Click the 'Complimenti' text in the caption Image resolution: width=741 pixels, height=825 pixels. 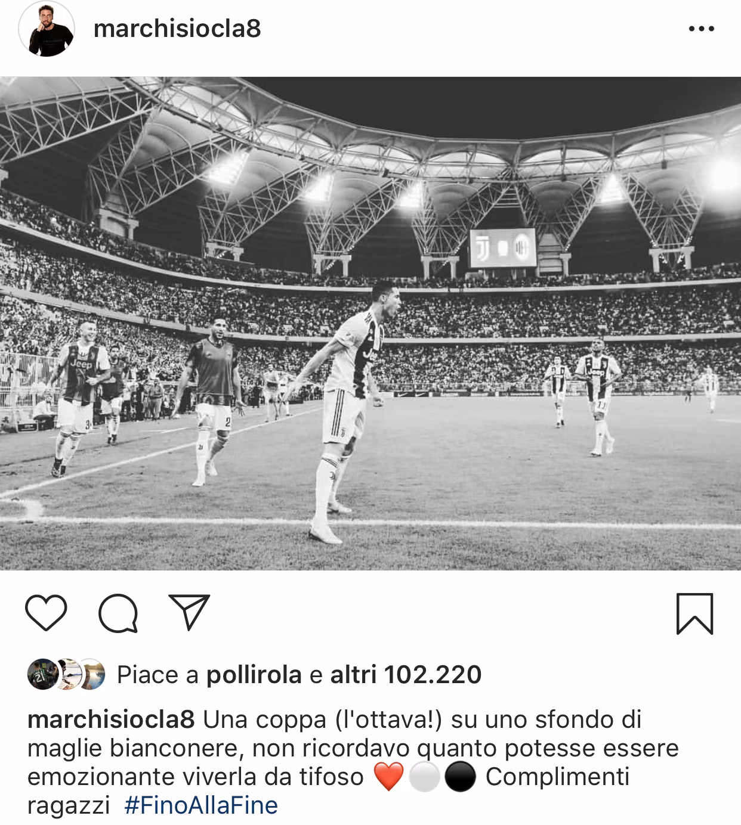tap(557, 777)
